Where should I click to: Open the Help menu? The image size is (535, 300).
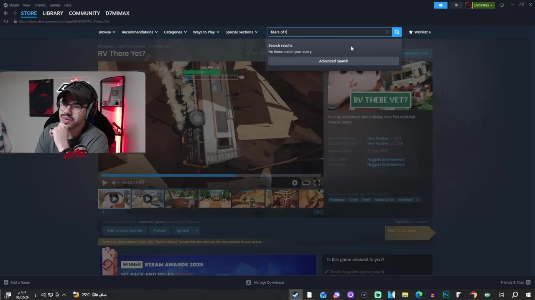(x=68, y=5)
